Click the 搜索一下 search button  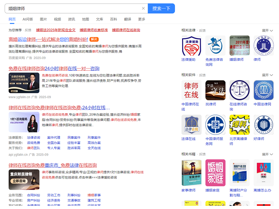pos(161,8)
